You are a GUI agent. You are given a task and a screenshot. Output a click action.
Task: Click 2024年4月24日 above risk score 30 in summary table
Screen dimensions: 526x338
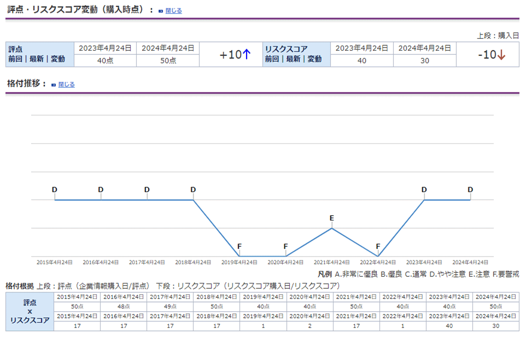(x=425, y=48)
